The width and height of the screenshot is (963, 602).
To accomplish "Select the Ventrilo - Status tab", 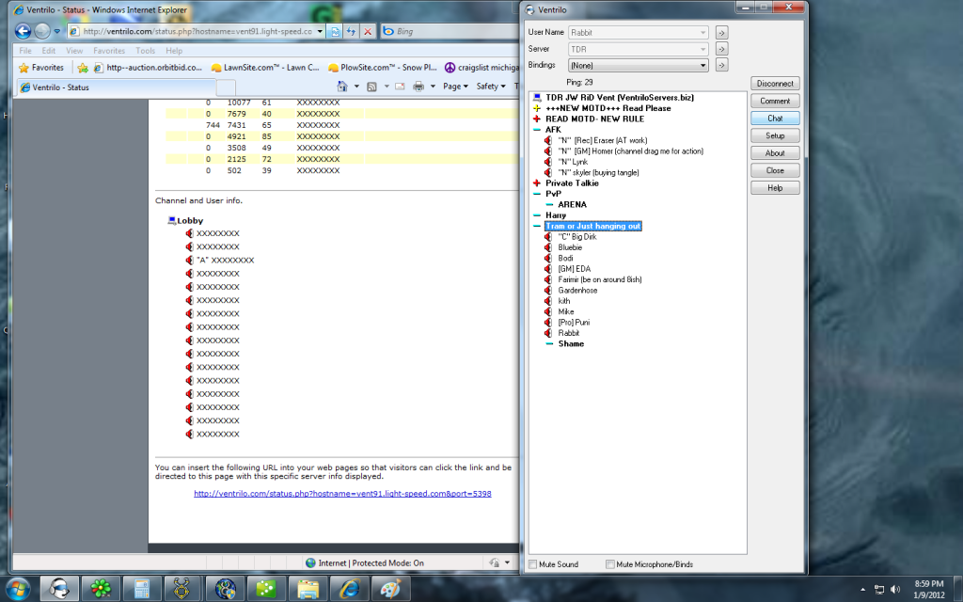I will tap(117, 87).
